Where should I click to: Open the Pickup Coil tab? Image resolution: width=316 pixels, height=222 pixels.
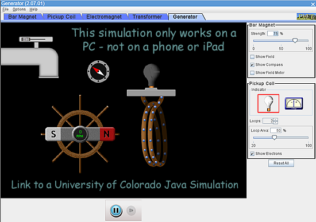tap(61, 17)
